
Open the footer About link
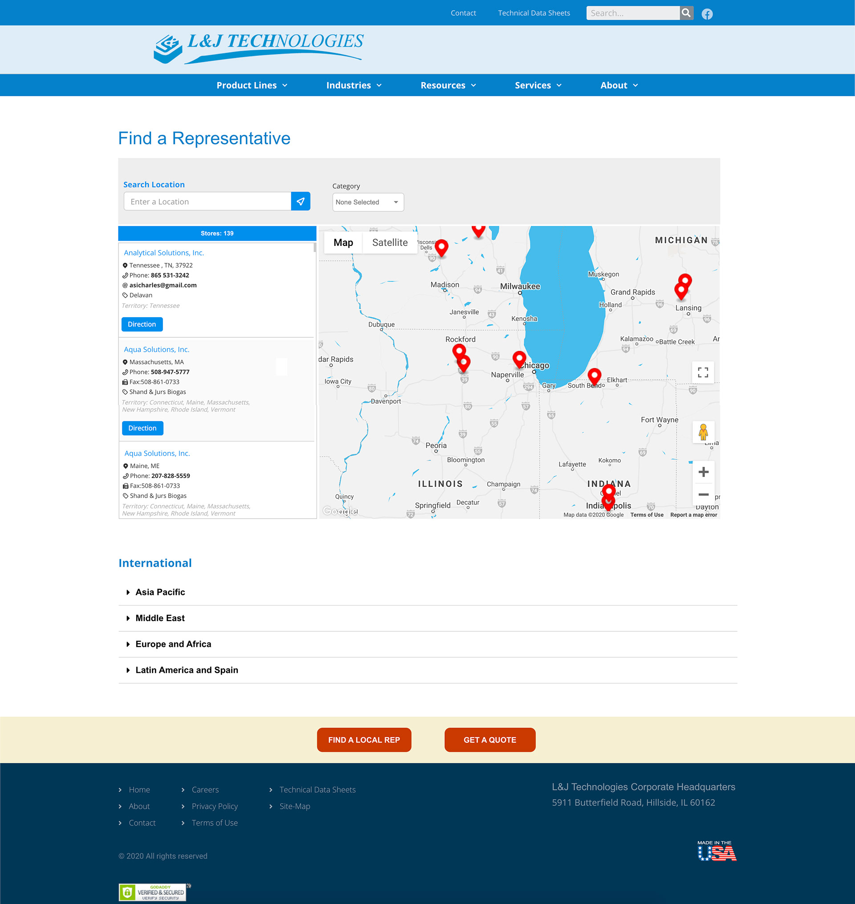[x=139, y=806]
